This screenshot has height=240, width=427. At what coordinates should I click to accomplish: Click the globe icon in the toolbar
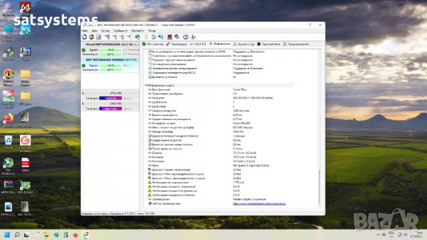pyautogui.click(x=137, y=37)
